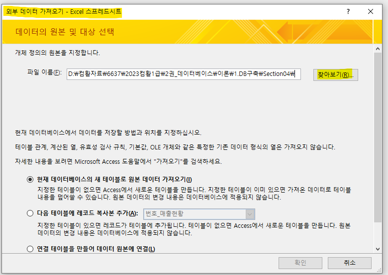
Task: Click the Microsoft Access 도움말 instruction sentence
Action: (x=118, y=162)
